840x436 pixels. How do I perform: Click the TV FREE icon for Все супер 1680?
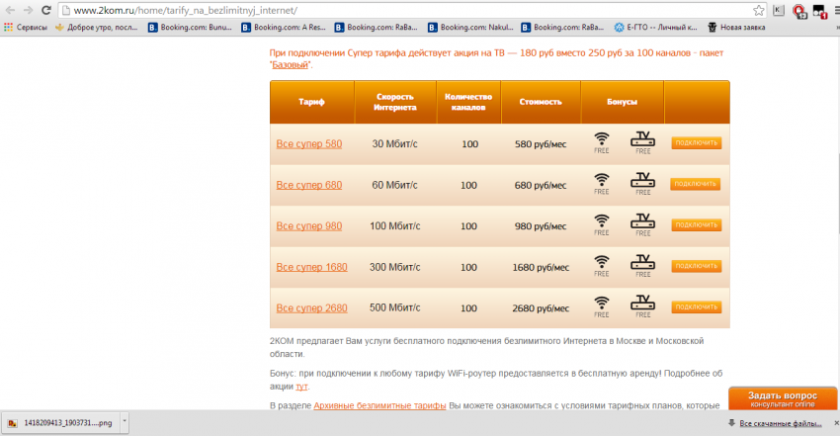643,264
